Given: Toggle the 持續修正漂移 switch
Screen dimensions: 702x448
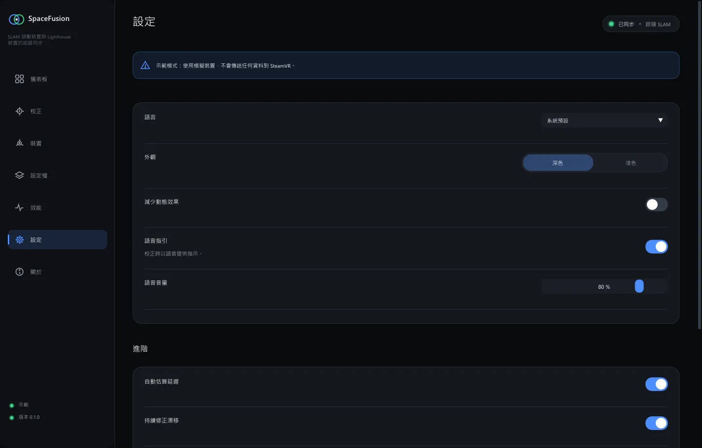Looking at the screenshot, I should 657,423.
